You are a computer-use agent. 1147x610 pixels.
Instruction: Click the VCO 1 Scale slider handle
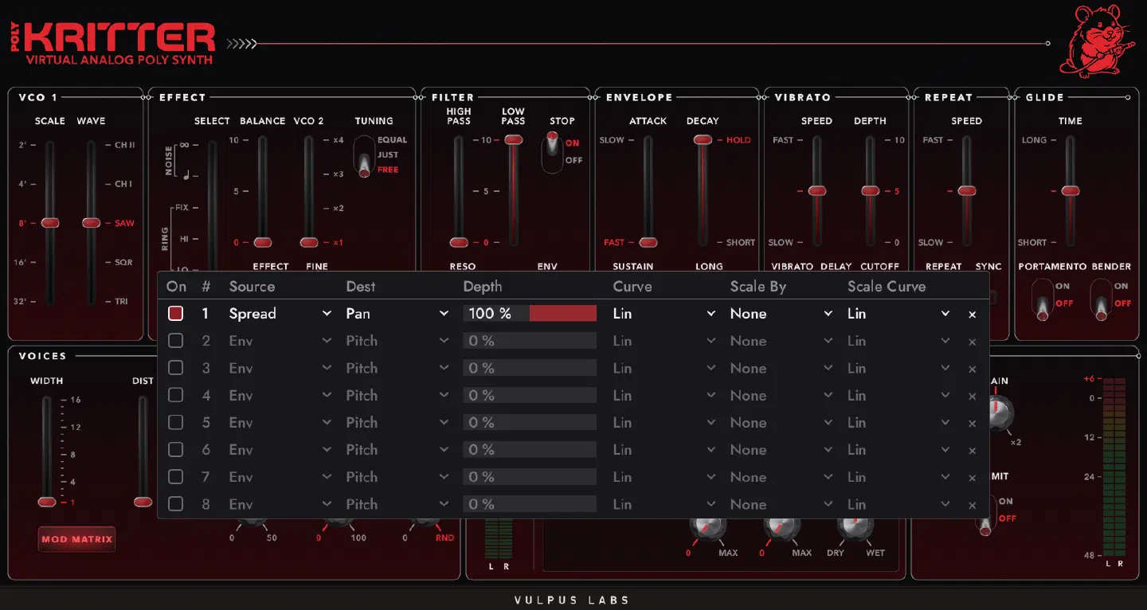(50, 223)
